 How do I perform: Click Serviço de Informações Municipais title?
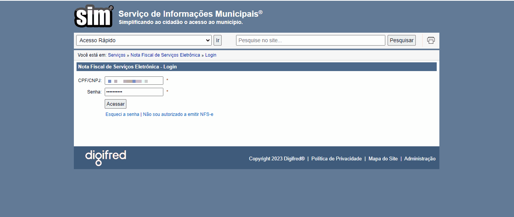(190, 14)
